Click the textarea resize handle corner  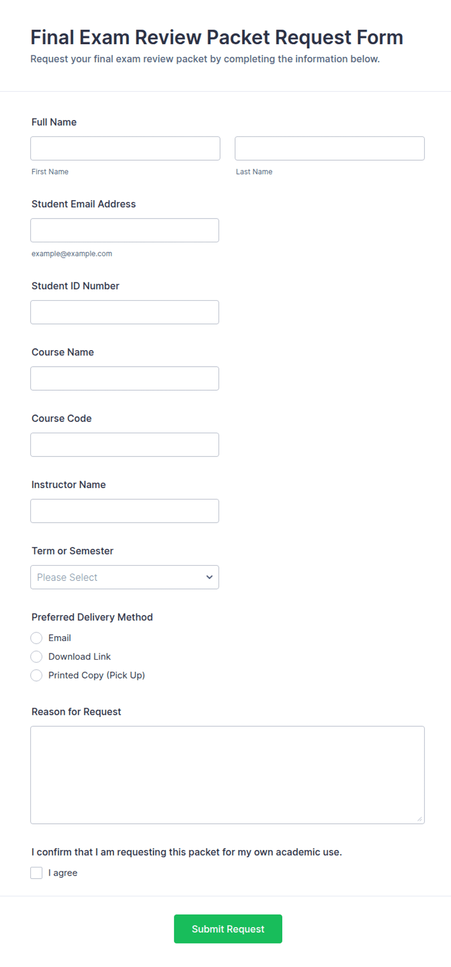coord(419,819)
